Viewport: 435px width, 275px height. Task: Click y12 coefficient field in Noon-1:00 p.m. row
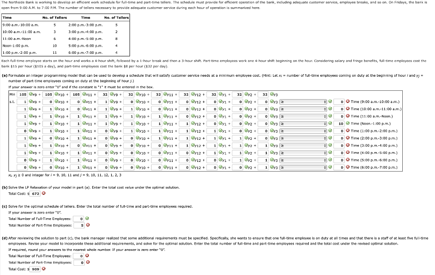[184, 124]
